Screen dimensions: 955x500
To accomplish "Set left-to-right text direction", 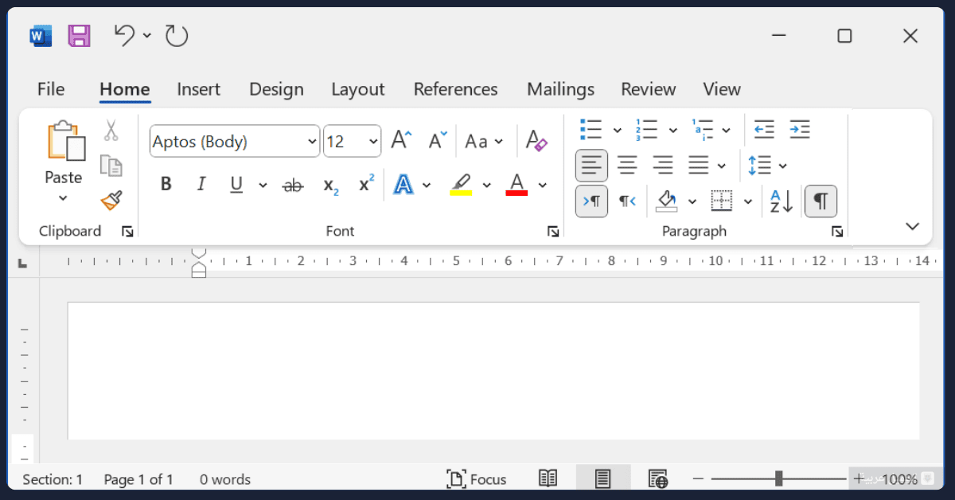I will click(x=591, y=201).
